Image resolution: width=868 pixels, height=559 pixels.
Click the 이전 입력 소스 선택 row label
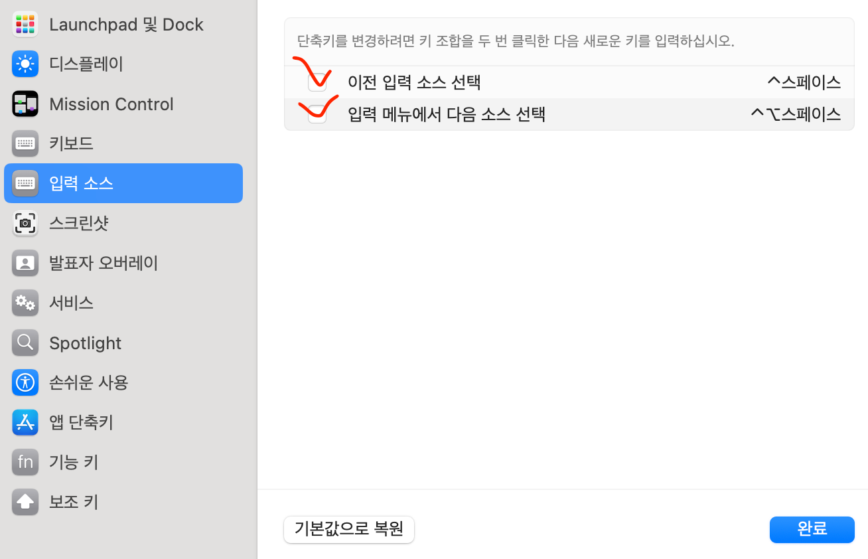click(414, 82)
